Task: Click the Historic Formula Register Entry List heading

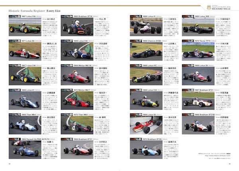Action: [x=34, y=11]
